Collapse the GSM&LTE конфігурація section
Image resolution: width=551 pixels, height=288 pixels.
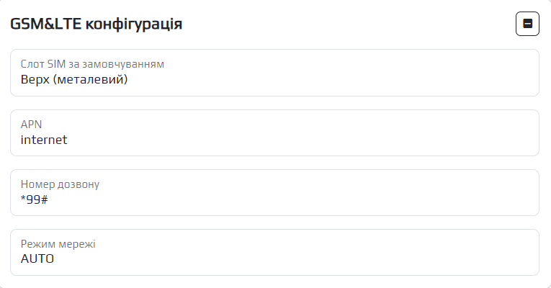click(527, 24)
